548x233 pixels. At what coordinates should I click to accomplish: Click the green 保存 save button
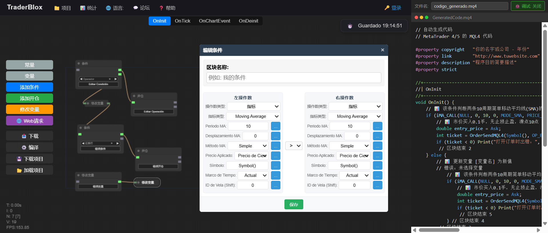point(294,204)
